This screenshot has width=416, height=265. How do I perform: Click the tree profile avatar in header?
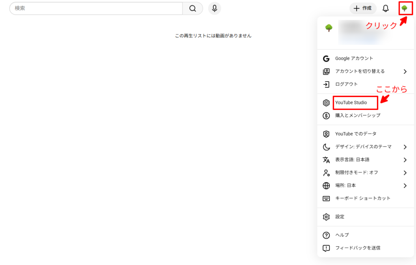coord(404,8)
